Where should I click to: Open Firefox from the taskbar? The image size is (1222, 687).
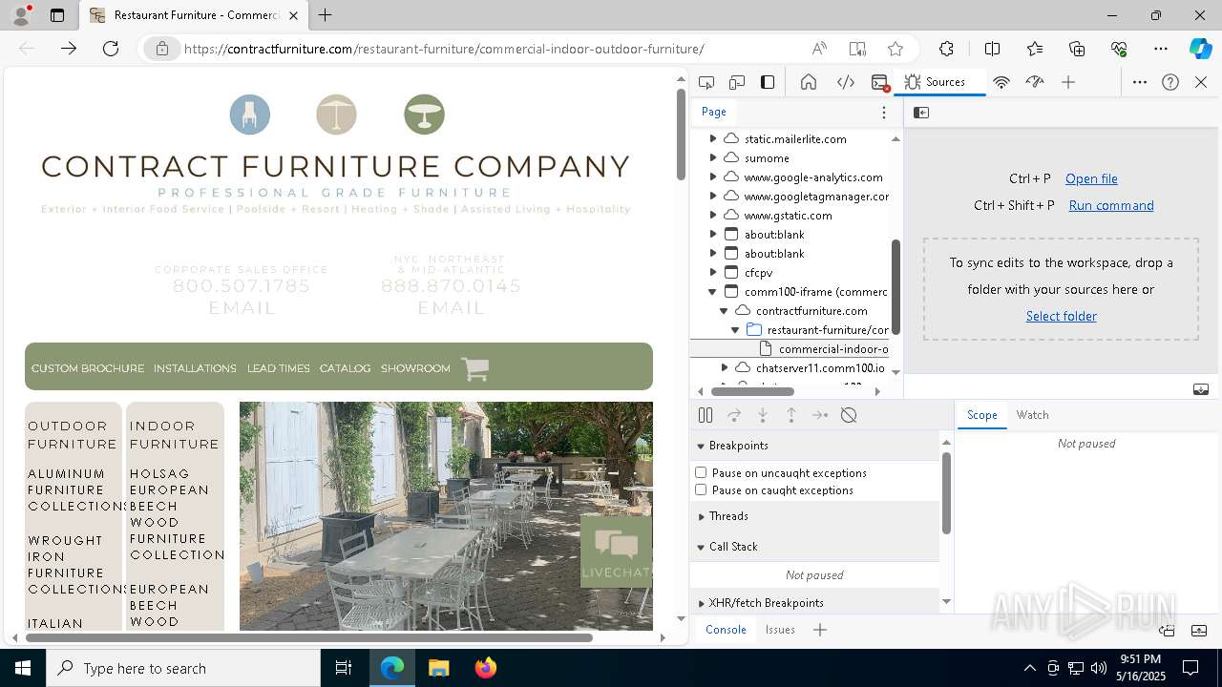[485, 668]
